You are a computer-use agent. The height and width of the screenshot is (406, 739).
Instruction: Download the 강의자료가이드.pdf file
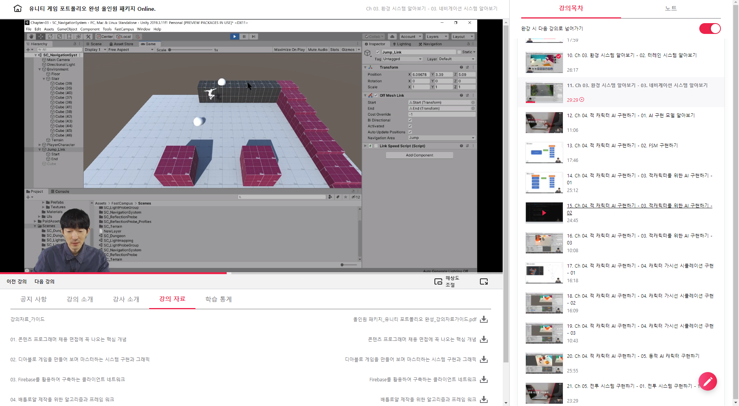(x=484, y=319)
